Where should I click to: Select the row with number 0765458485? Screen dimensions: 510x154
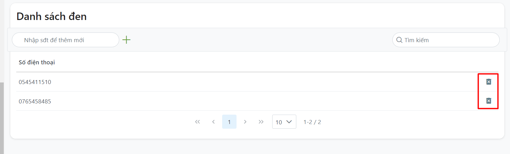35,102
